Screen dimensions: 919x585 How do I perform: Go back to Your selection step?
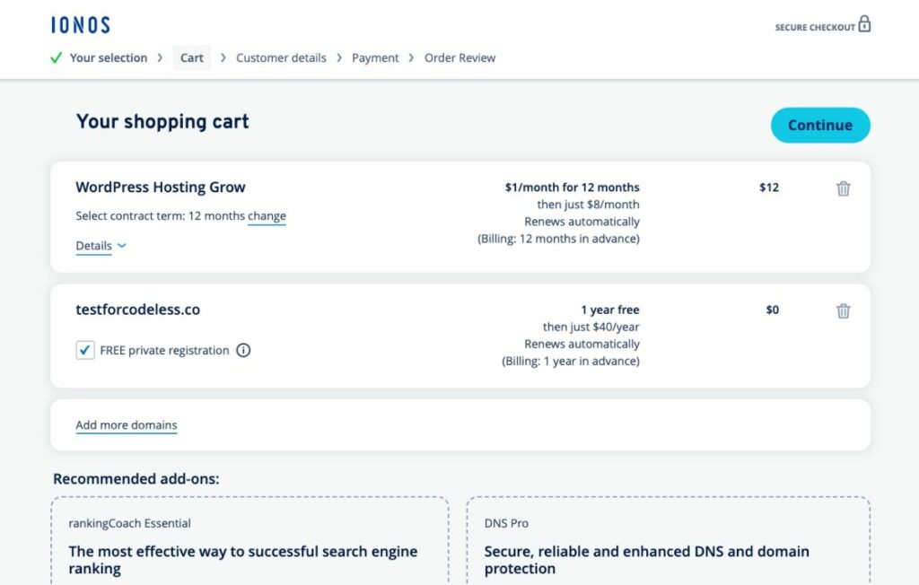[x=109, y=58]
